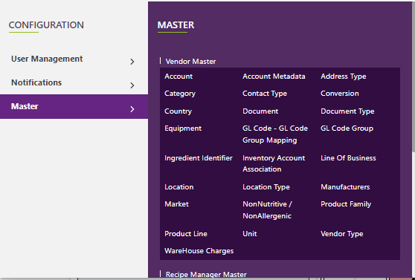Select the Conversion master link
Viewport: 415px width, 280px height.
pyautogui.click(x=340, y=94)
